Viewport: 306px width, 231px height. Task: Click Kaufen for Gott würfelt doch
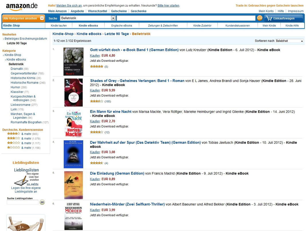95,55
